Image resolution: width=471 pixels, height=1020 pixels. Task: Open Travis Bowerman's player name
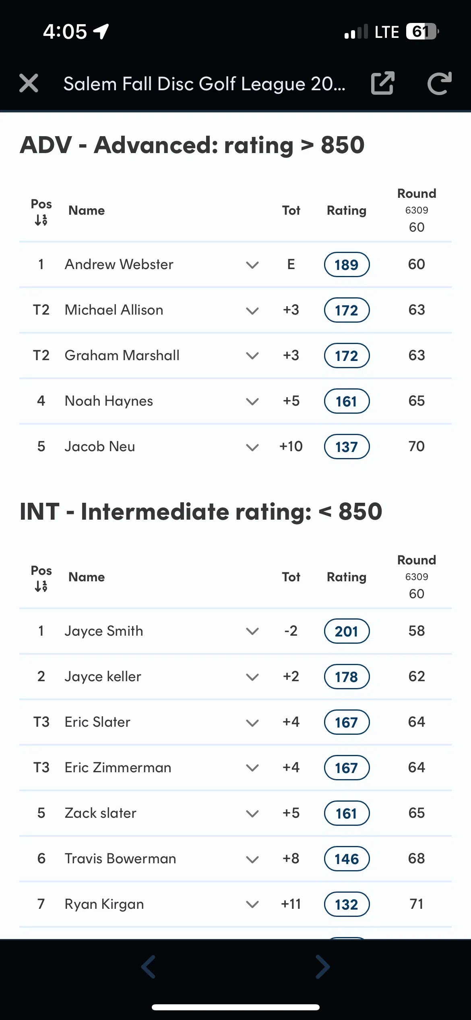pyautogui.click(x=120, y=858)
